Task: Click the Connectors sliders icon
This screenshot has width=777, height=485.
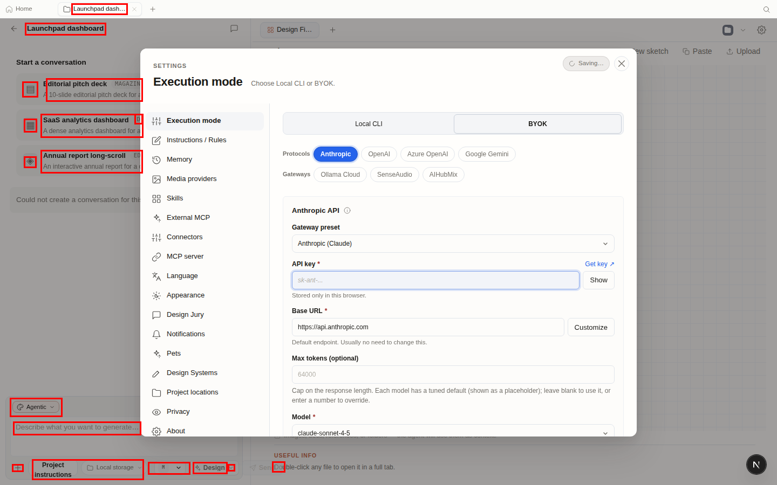Action: [156, 237]
